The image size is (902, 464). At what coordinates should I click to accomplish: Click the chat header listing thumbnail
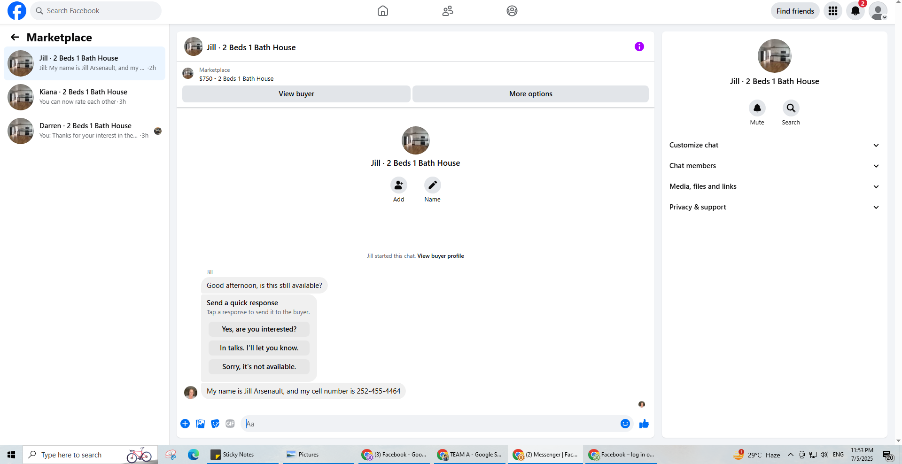pyautogui.click(x=194, y=46)
